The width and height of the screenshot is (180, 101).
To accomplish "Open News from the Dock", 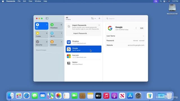I will point(122,96).
